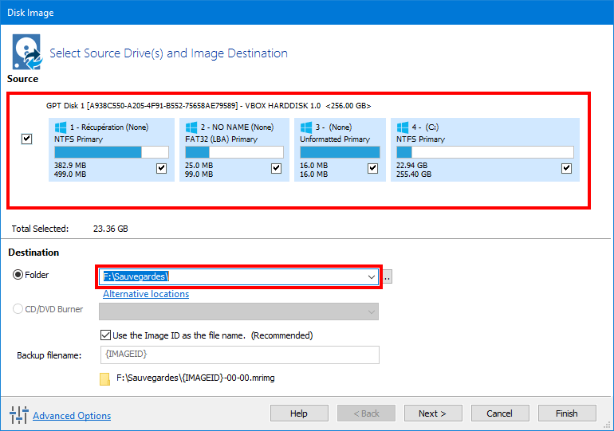Click usage bar of Unformatted partition 3

click(x=340, y=152)
